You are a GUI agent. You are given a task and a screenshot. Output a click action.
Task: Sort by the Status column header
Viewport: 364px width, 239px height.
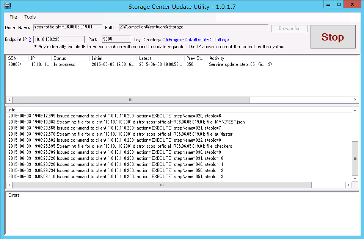[71, 58]
